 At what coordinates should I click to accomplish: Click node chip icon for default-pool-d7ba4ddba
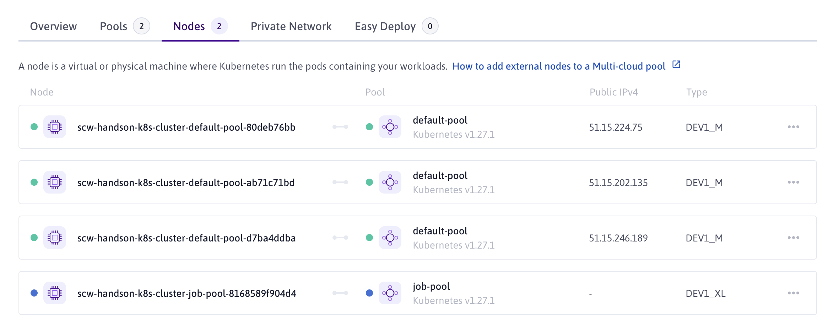coord(54,238)
